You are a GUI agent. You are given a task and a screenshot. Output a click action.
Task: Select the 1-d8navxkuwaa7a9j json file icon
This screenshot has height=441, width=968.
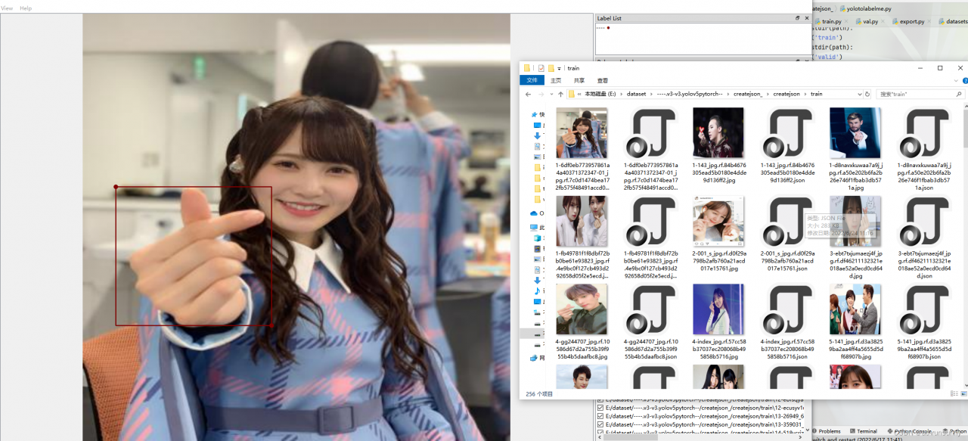click(923, 132)
